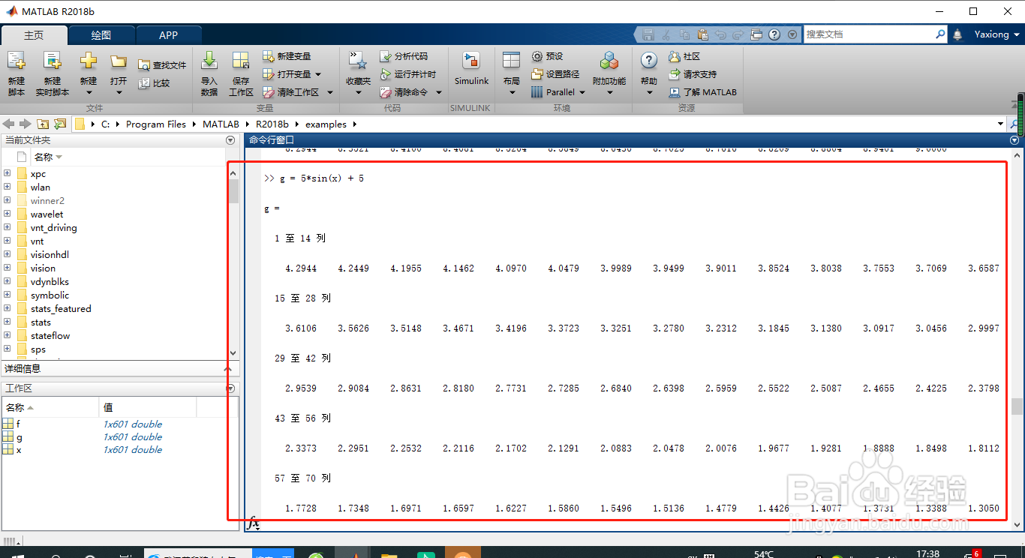Open the 命令行窗口 actions menu
This screenshot has width=1025, height=558.
(1014, 140)
